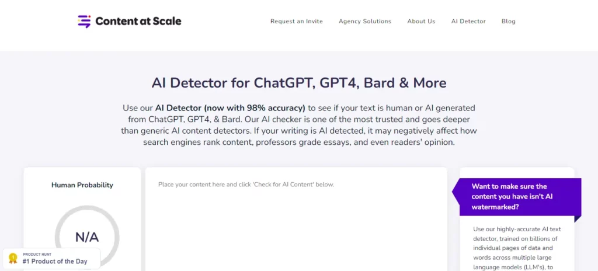
Task: Click the N/A score inside the gauge
Action: [87, 238]
